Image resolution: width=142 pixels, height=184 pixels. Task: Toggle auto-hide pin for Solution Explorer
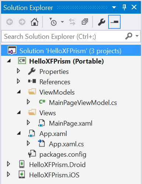[x=124, y=7]
